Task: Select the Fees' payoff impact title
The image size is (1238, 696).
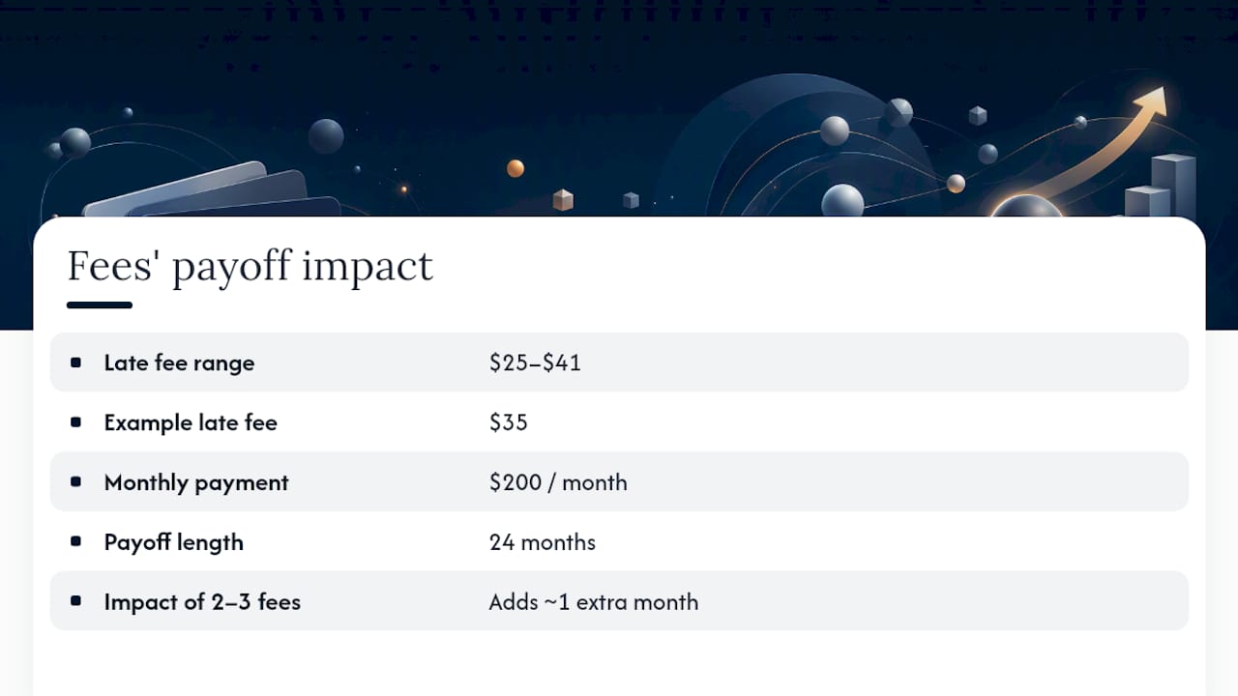Action: [250, 267]
